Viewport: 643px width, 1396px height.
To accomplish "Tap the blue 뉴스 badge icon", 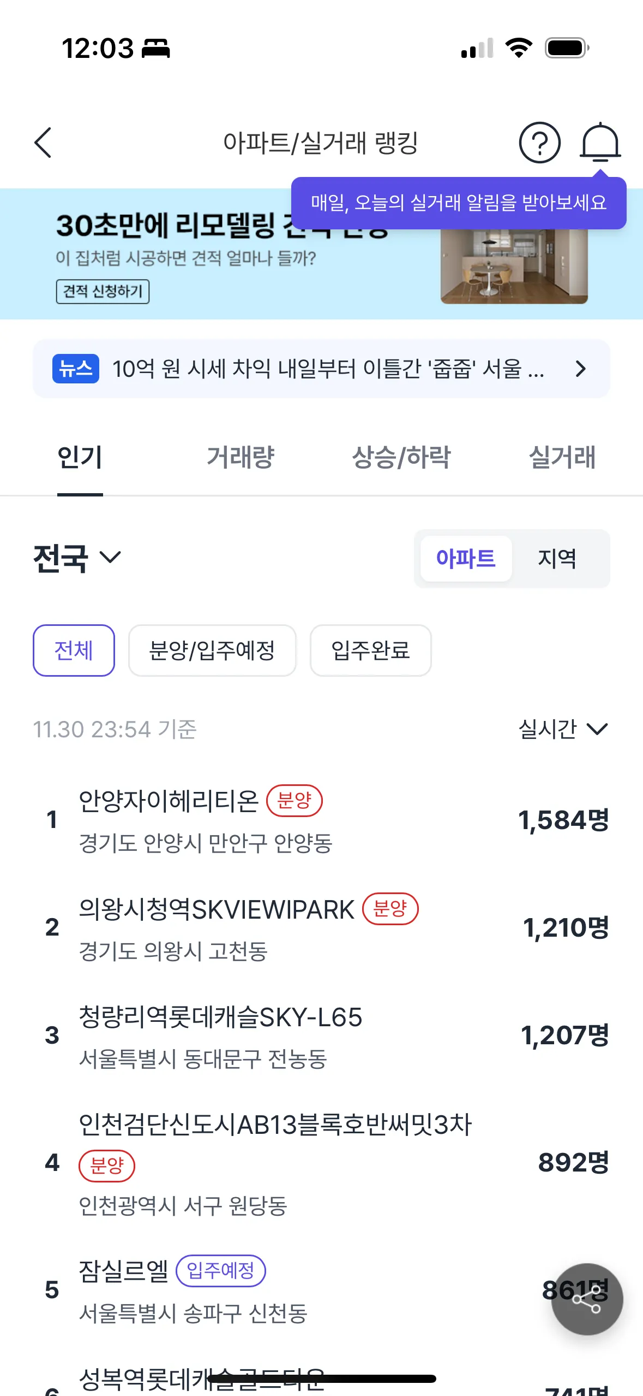I will (x=76, y=369).
